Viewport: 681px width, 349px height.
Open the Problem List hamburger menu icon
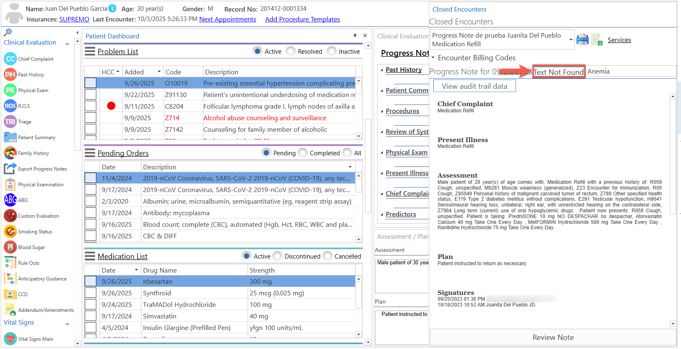90,52
